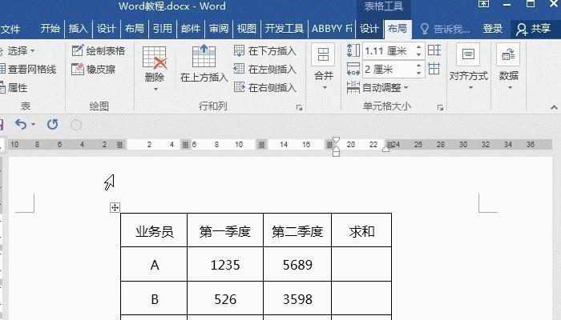Collapse the ribbon with the arrow

point(554,107)
